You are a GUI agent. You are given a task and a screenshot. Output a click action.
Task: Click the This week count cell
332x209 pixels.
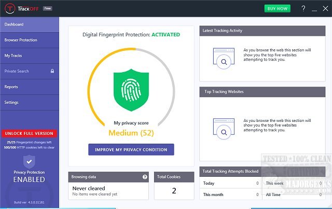[294, 183]
